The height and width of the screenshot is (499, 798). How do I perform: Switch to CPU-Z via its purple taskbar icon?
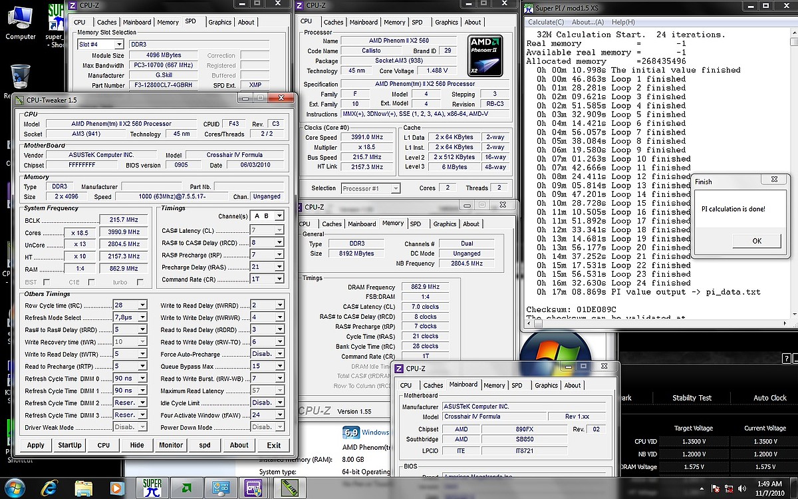255,486
